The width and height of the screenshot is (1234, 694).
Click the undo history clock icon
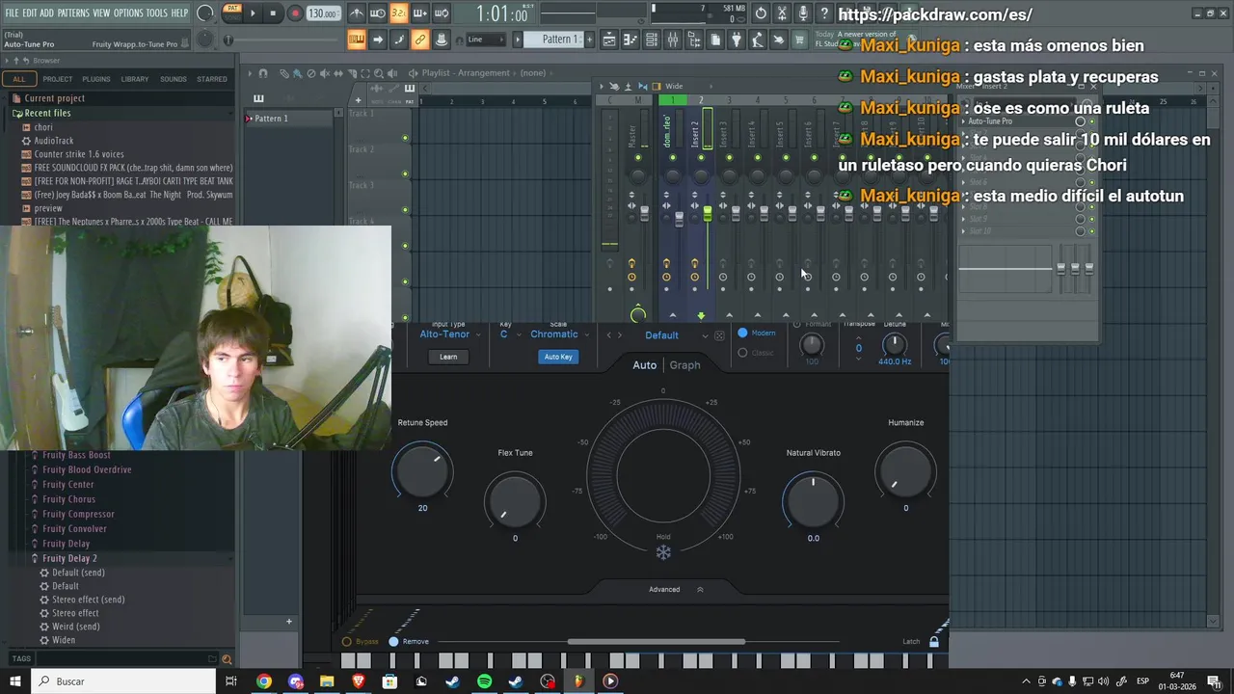[x=761, y=13]
